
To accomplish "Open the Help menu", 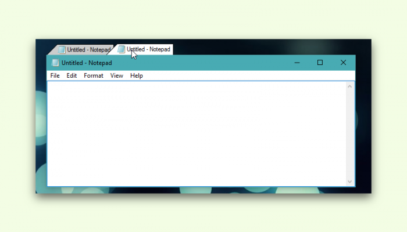I will [137, 75].
